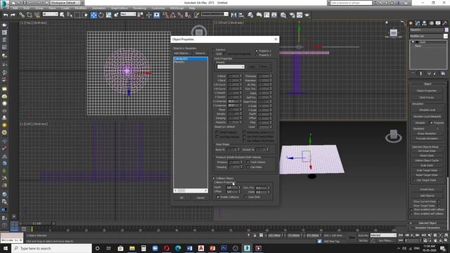
Task: Open the Hierarchy tab in command panel
Action: [x=425, y=23]
